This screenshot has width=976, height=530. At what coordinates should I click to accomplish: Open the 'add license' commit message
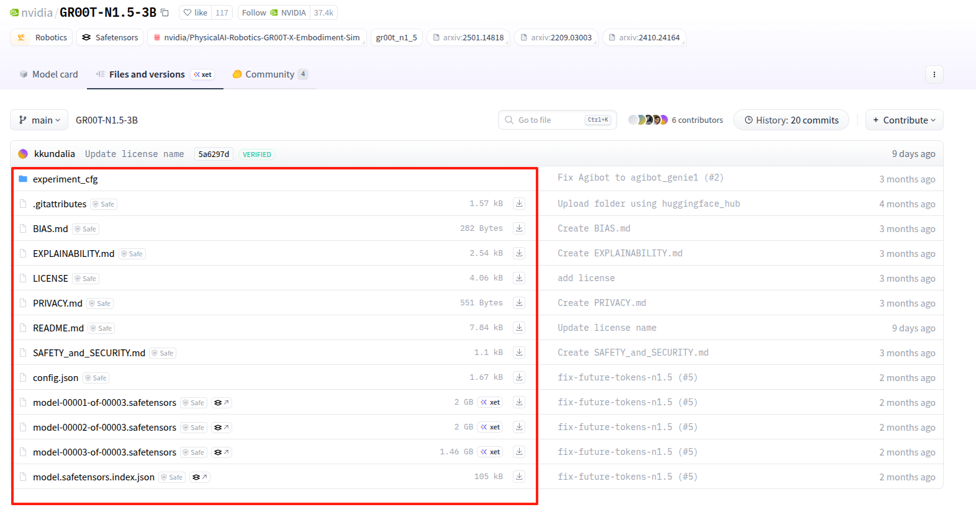pyautogui.click(x=586, y=278)
